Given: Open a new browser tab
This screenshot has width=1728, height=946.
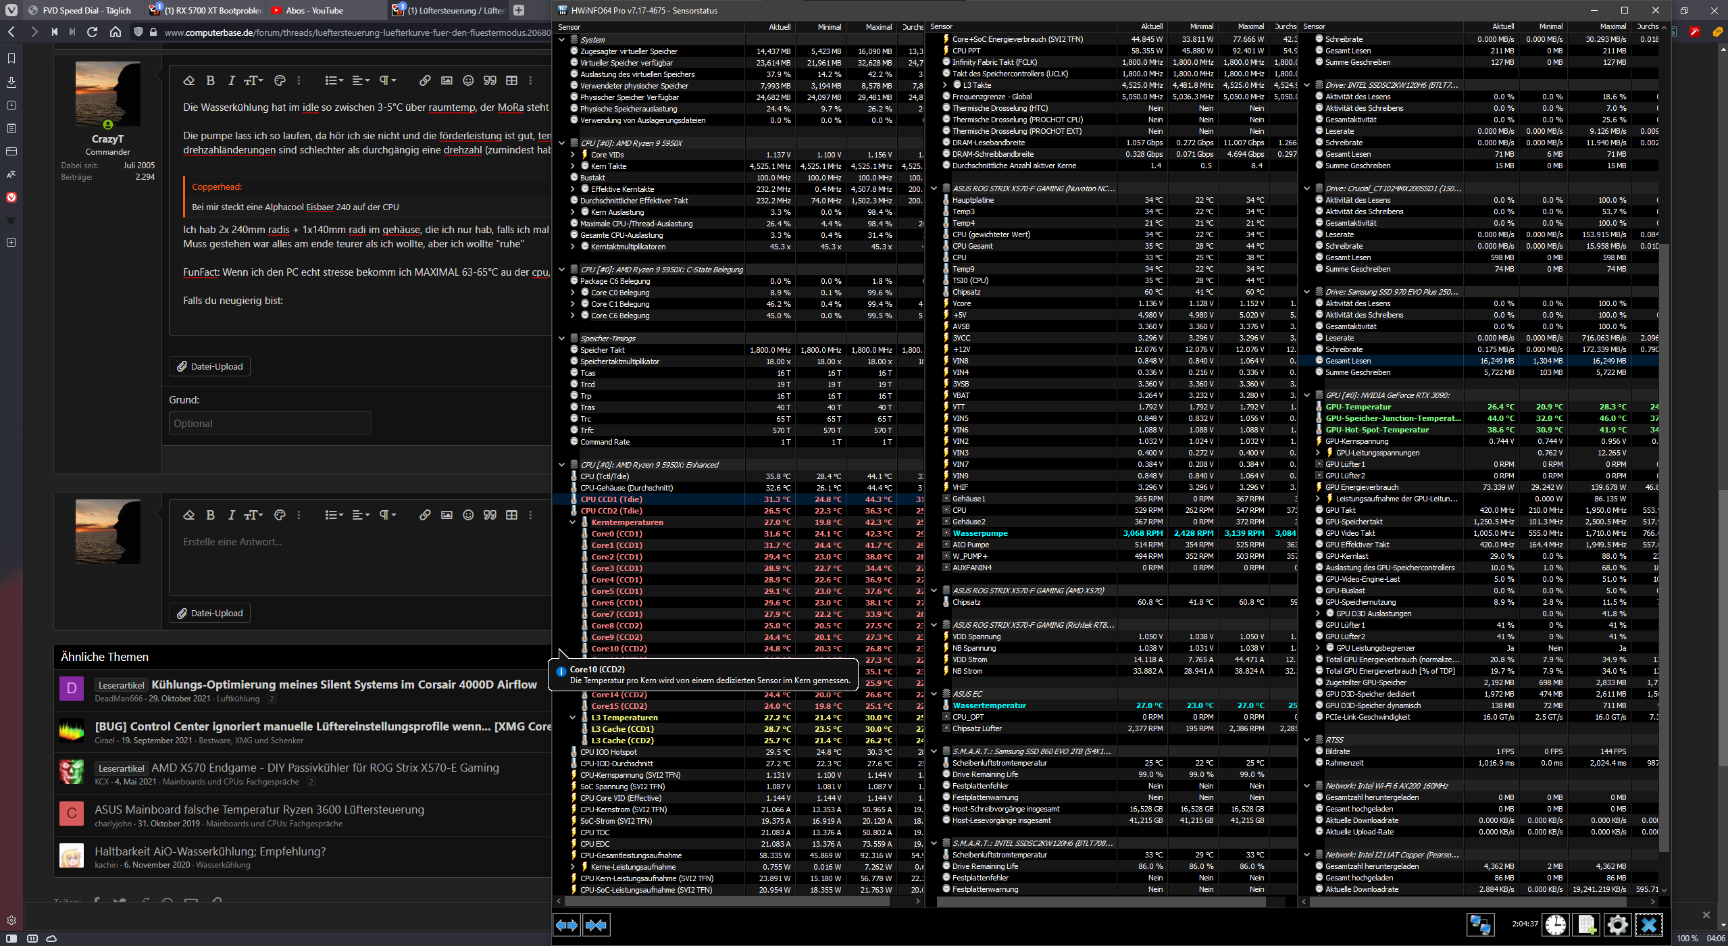Looking at the screenshot, I should pyautogui.click(x=519, y=10).
